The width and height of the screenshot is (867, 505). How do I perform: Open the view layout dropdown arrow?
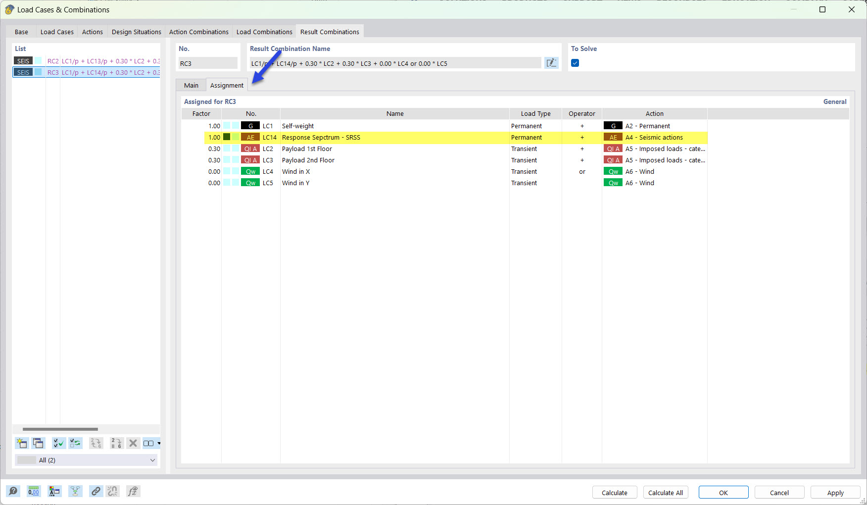159,443
